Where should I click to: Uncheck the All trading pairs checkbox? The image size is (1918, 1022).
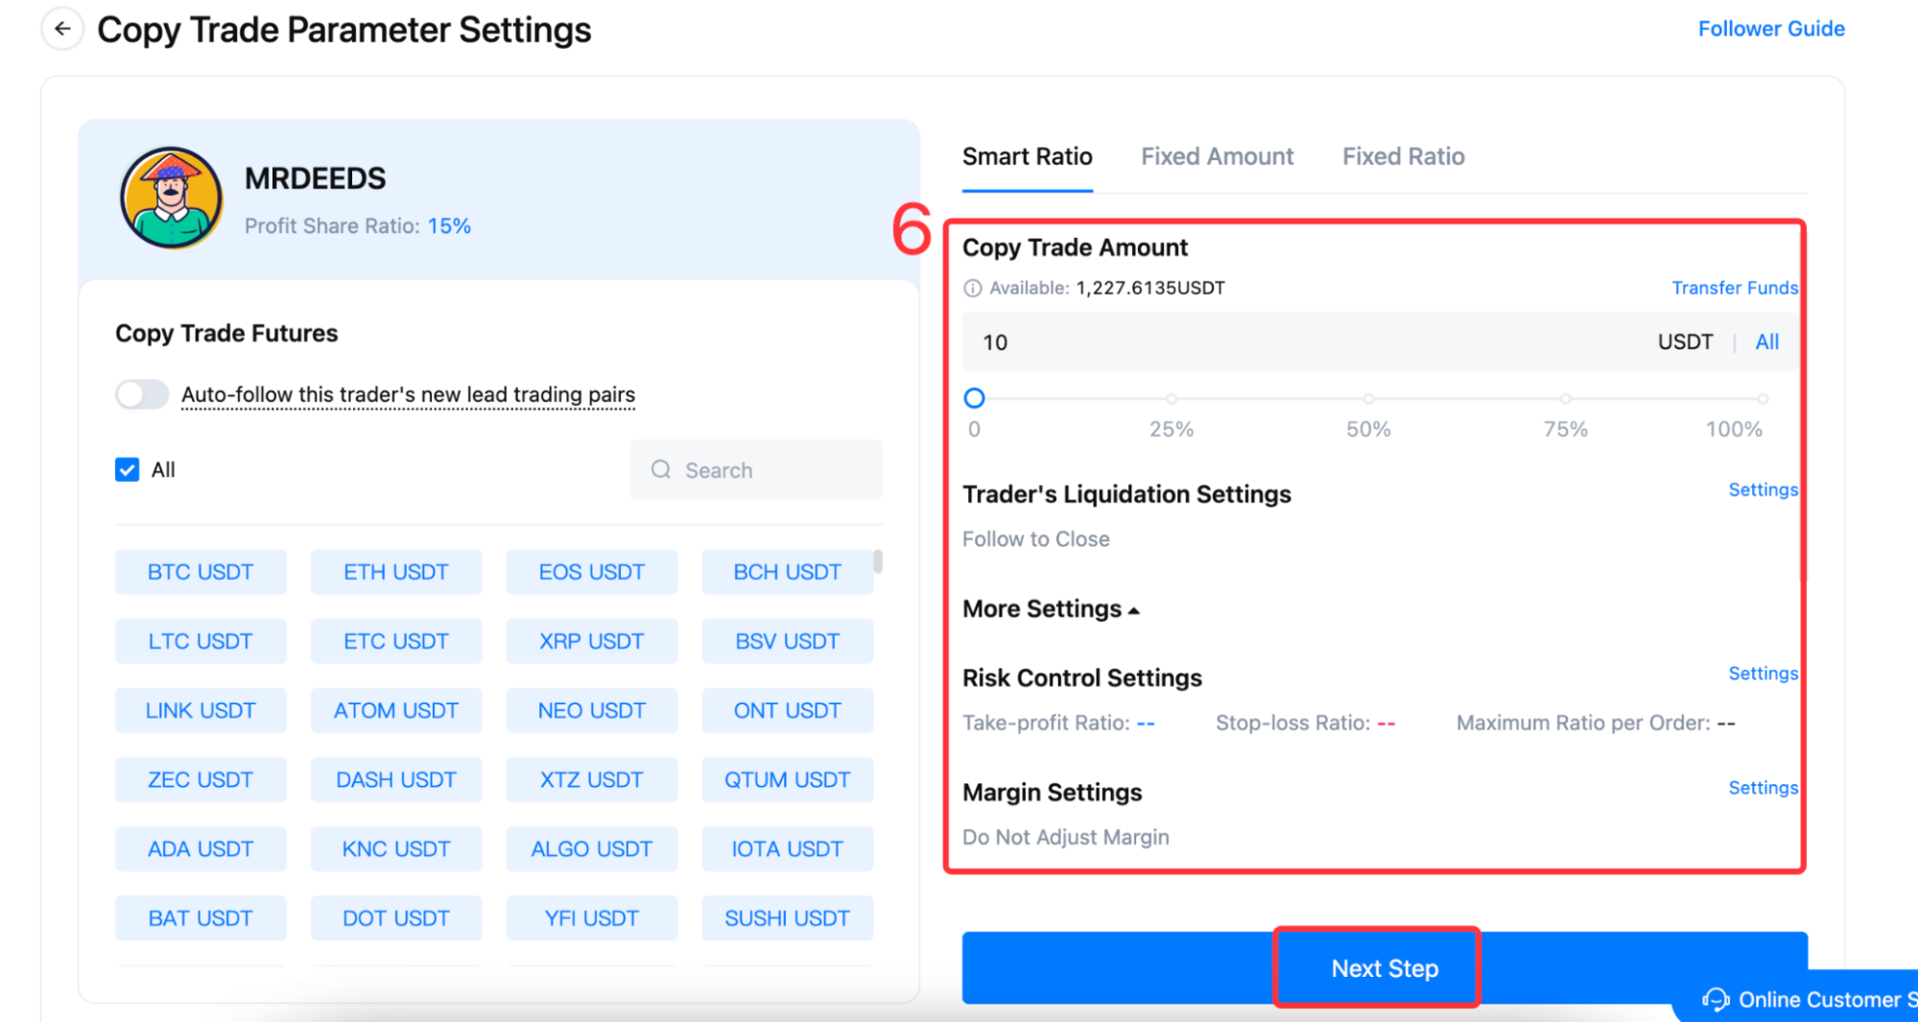[128, 469]
